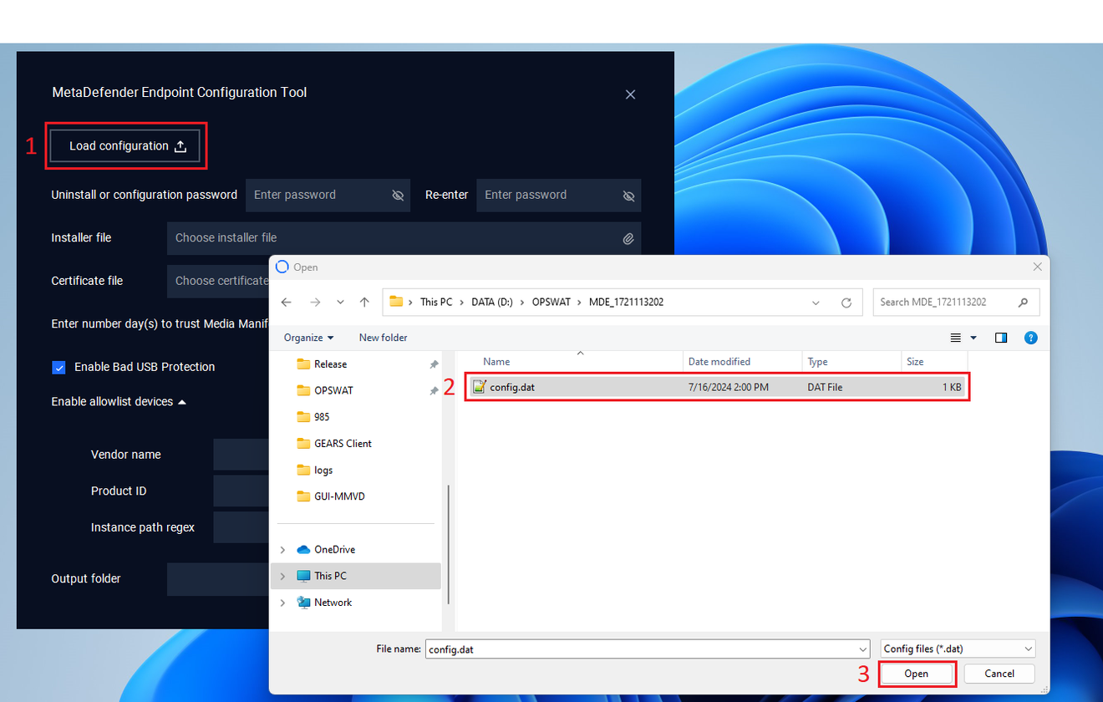Select Network in the navigation pane
1103x702 pixels.
[333, 603]
